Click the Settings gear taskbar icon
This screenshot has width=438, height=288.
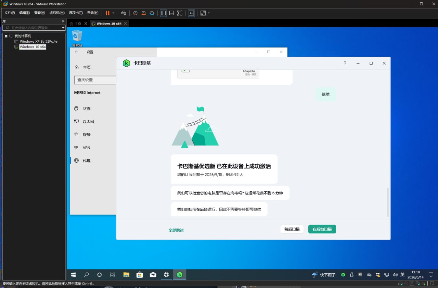click(x=166, y=275)
